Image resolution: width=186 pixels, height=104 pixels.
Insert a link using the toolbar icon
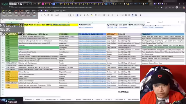click(123, 15)
